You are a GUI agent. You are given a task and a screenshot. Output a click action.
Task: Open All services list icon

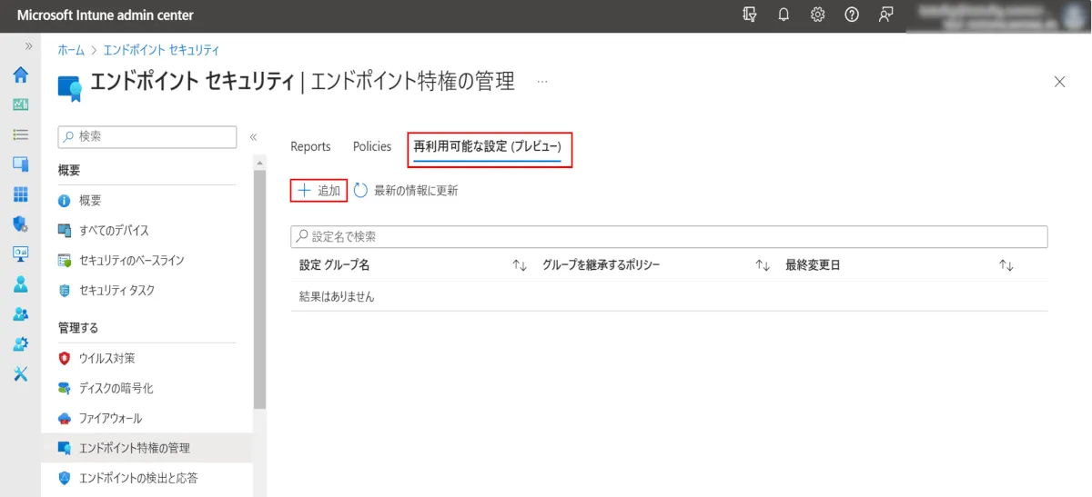[20, 134]
